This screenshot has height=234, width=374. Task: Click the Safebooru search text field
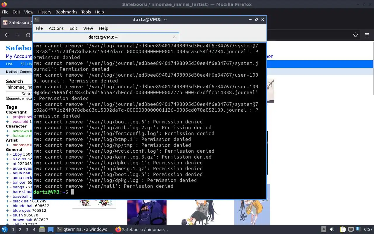(19, 87)
